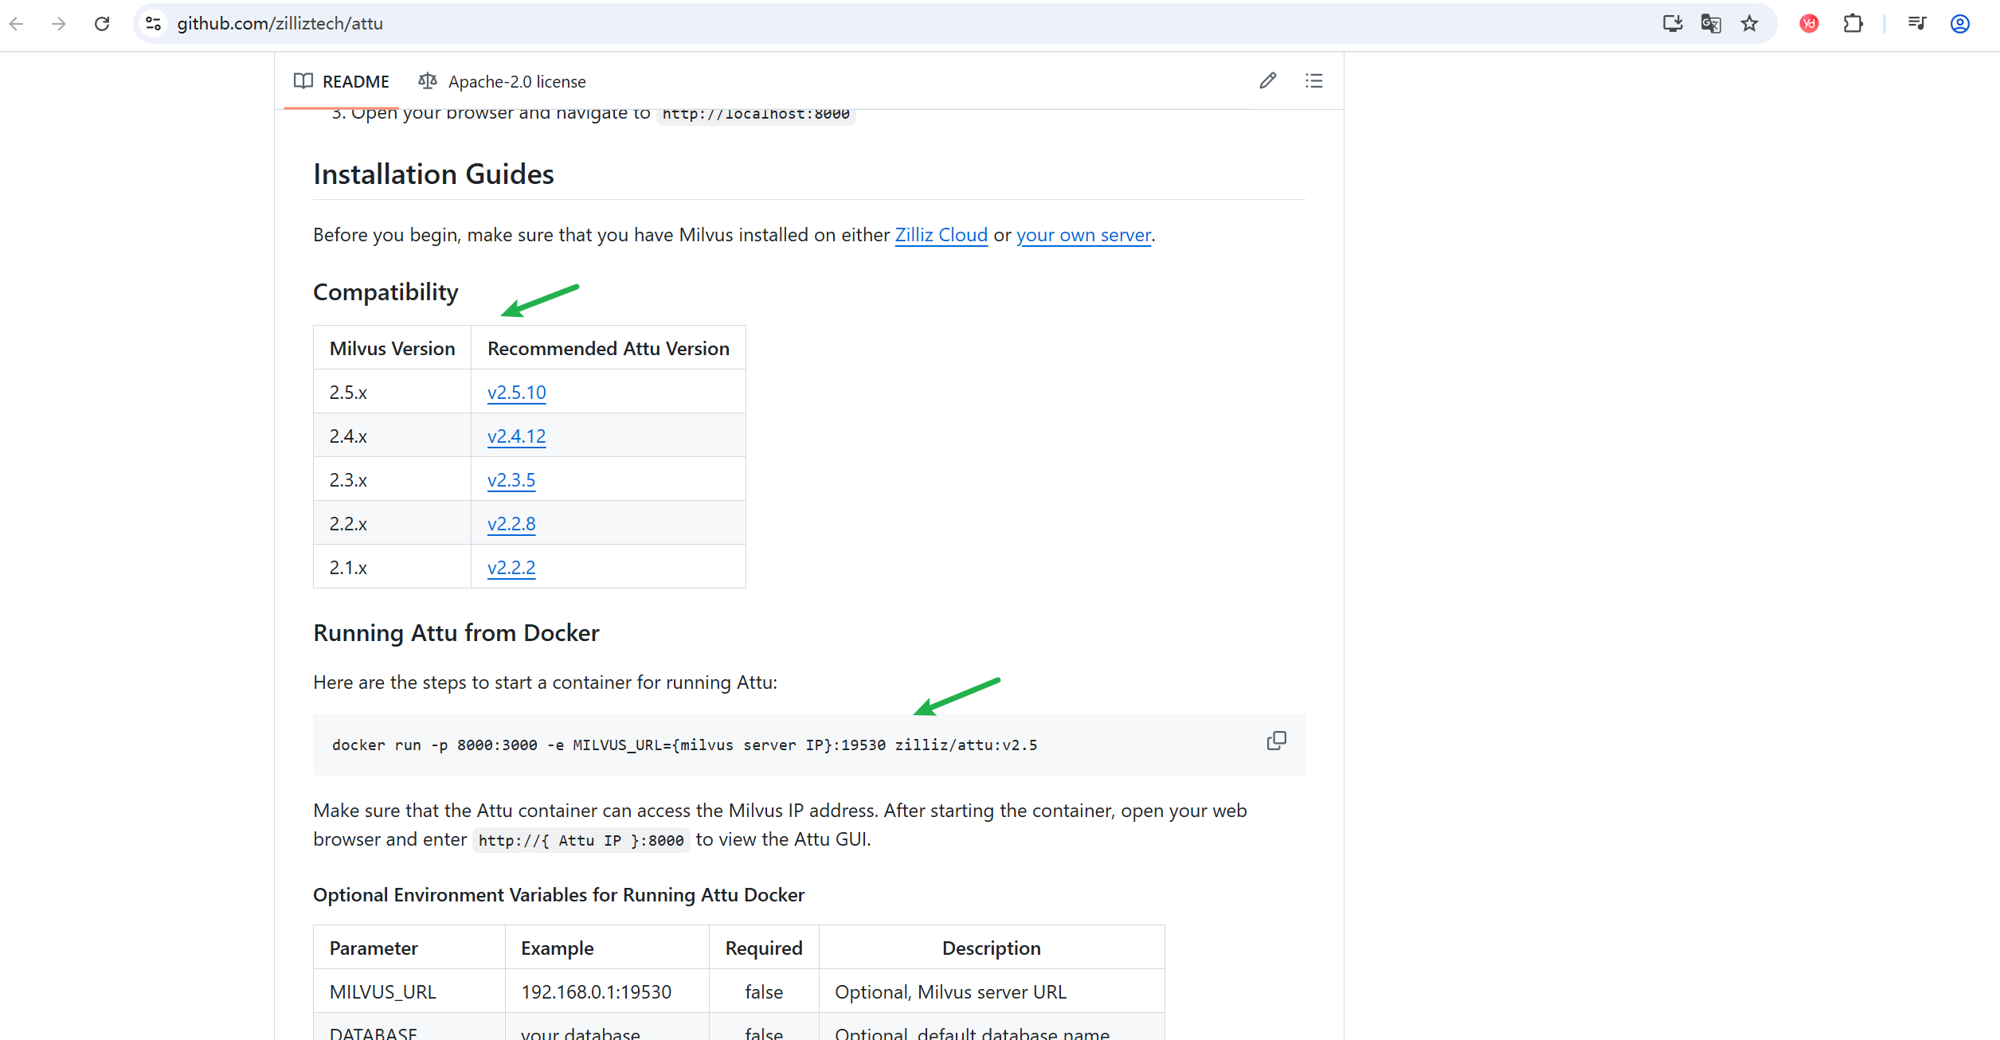This screenshot has width=2000, height=1040.
Task: Open the Chrome profile avatar icon
Action: 1960,24
